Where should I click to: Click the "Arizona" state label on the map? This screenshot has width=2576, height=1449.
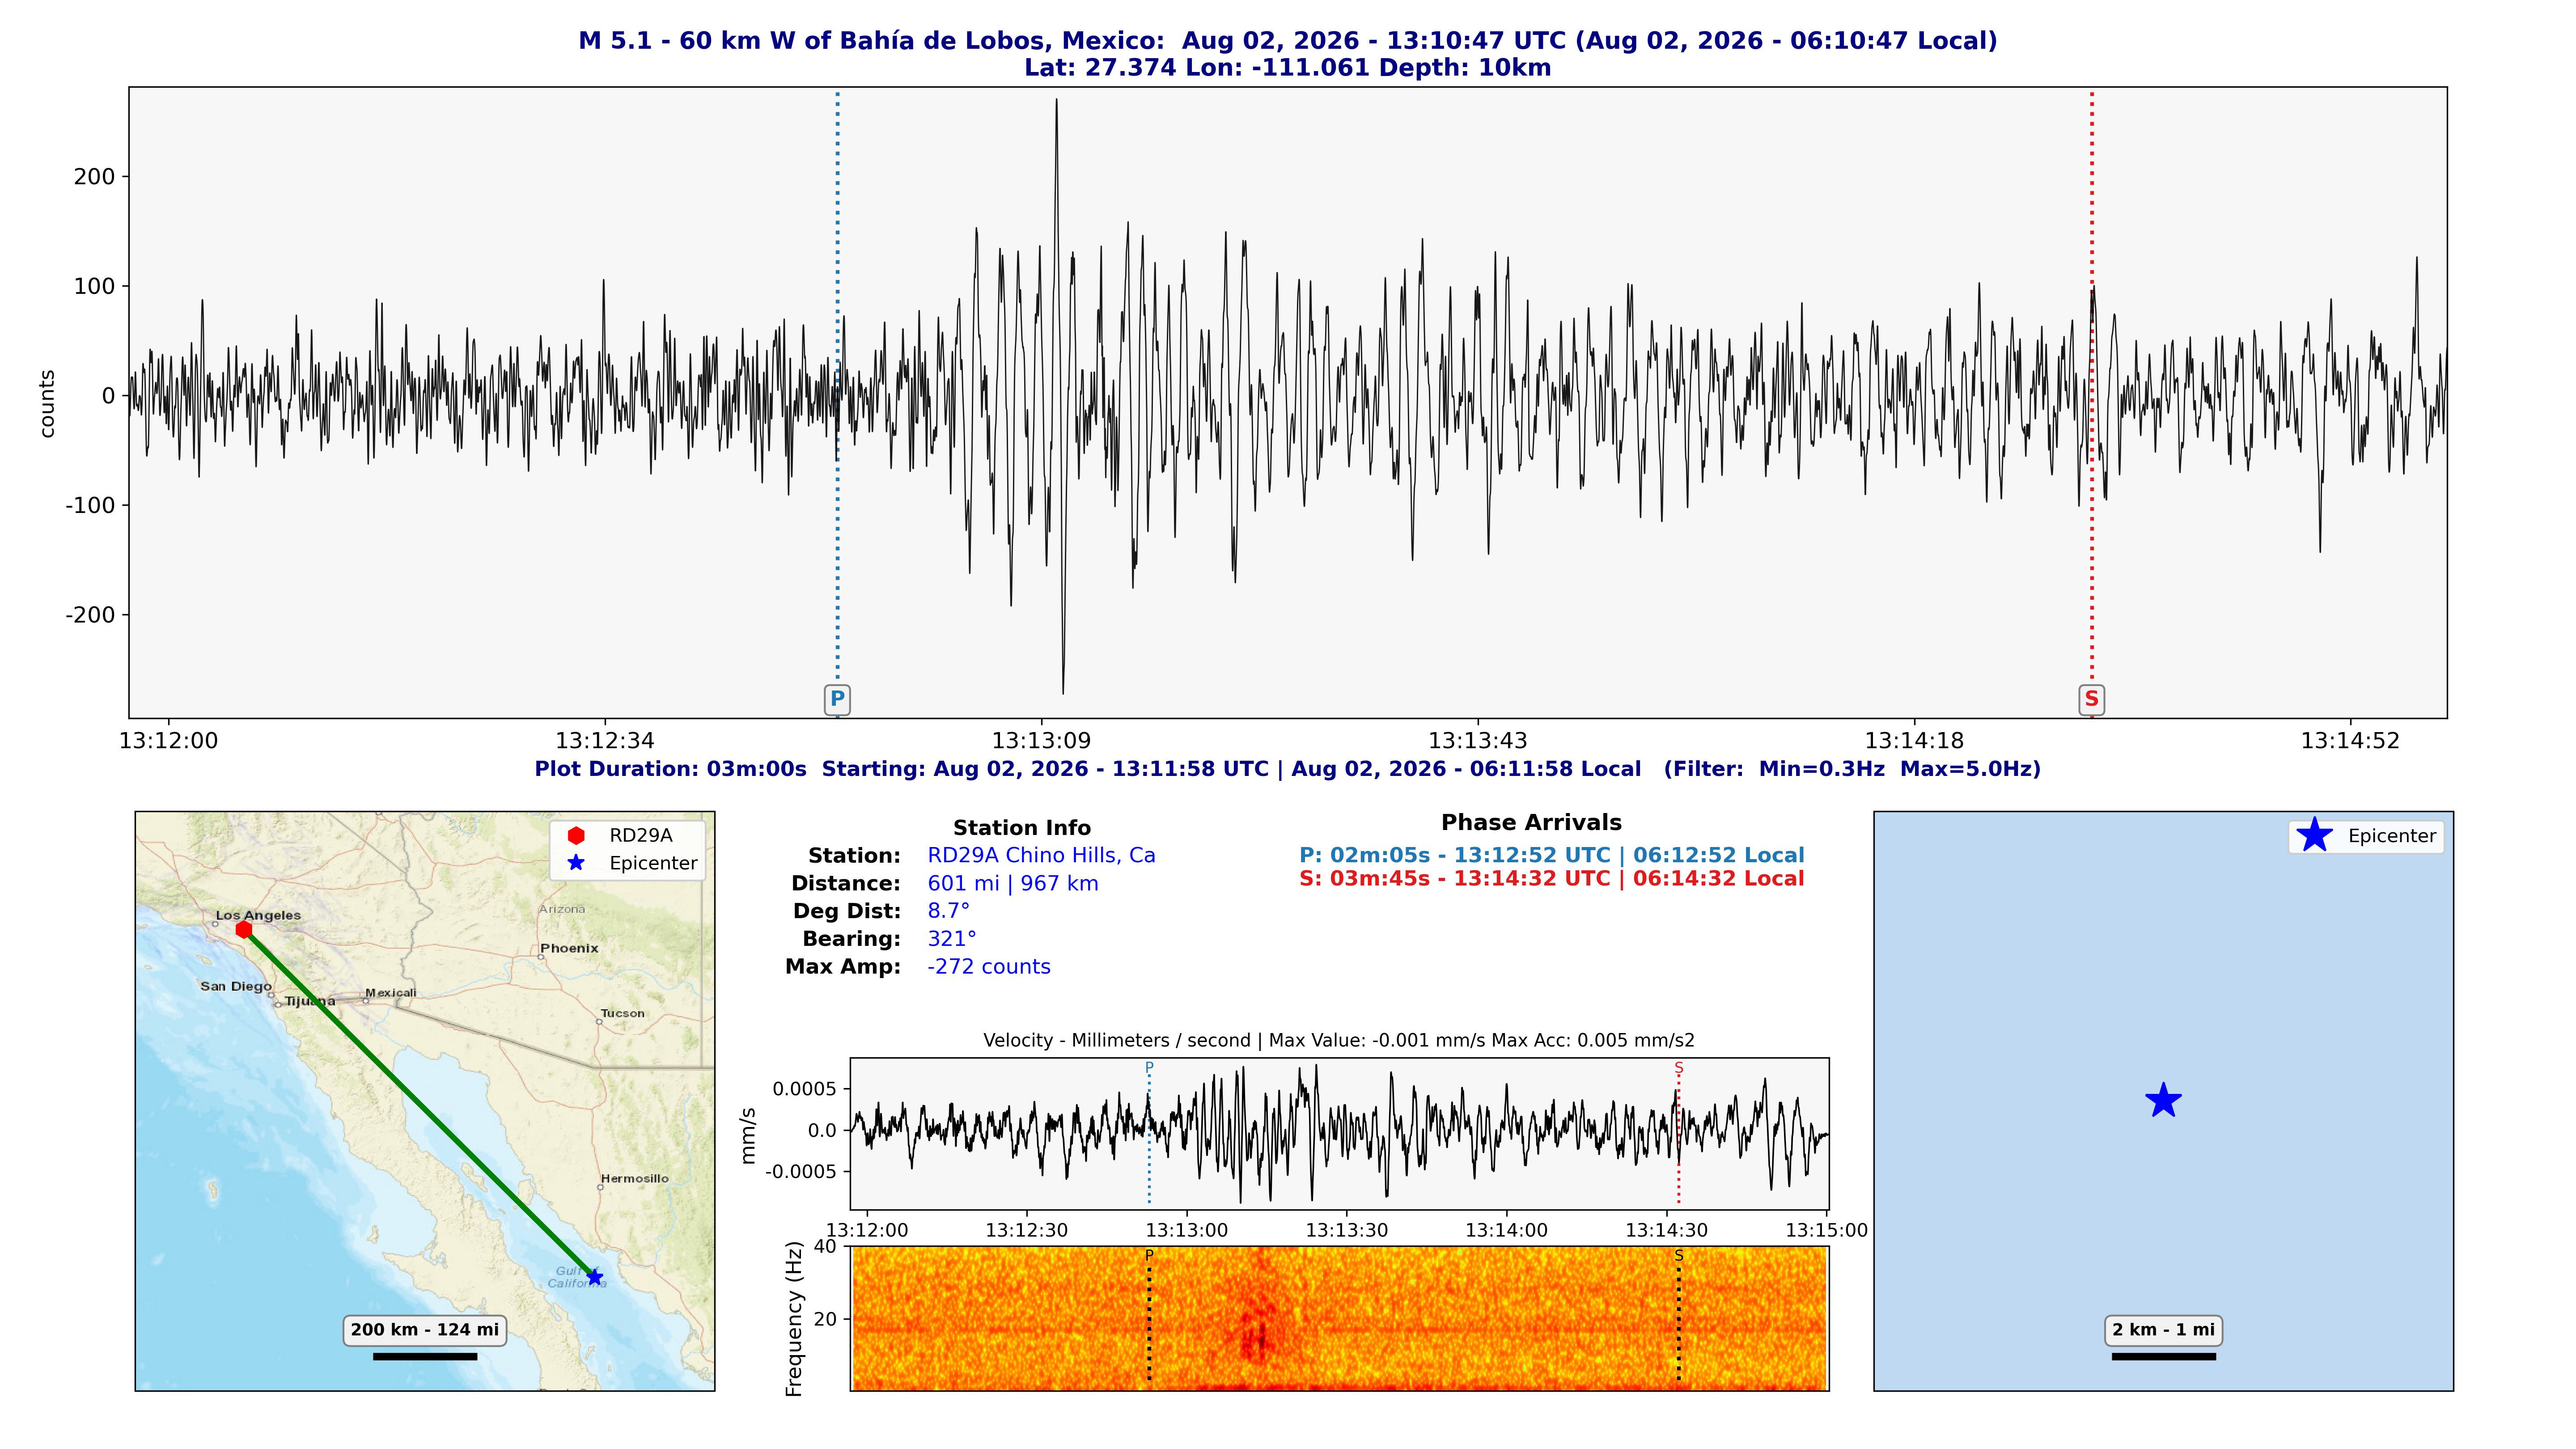pyautogui.click(x=562, y=909)
